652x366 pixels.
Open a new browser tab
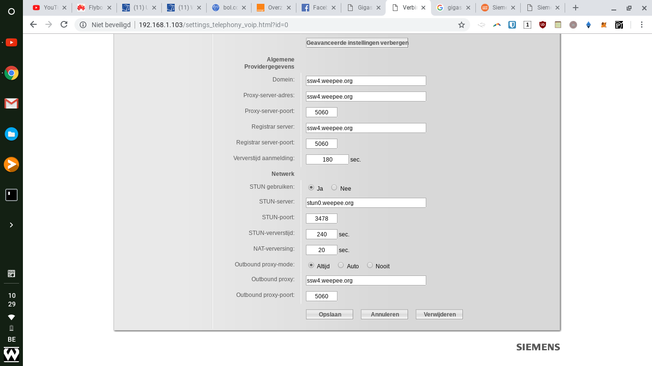click(x=576, y=8)
